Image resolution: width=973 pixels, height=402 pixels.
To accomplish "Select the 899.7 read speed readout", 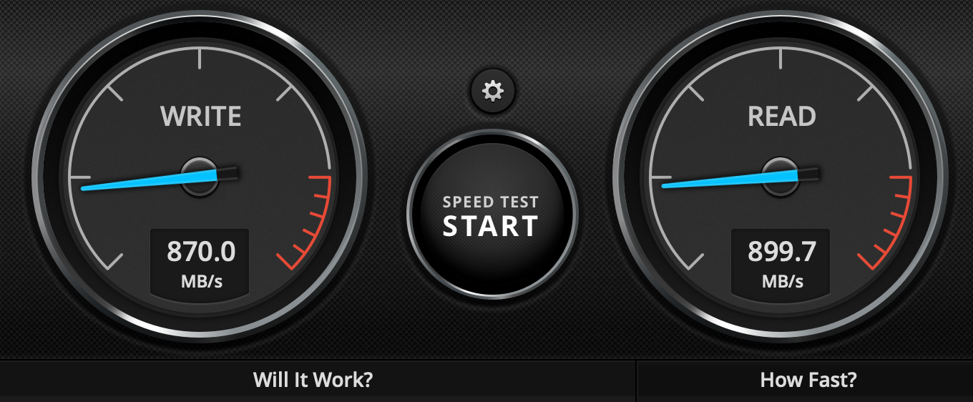I will [782, 252].
